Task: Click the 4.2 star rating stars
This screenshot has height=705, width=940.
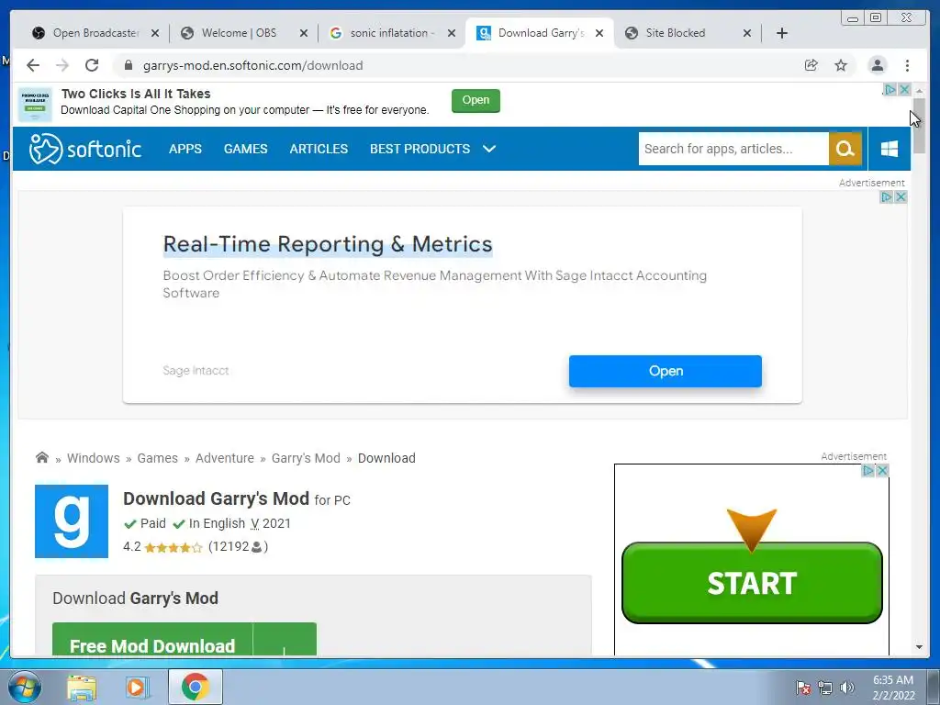Action: click(x=173, y=547)
